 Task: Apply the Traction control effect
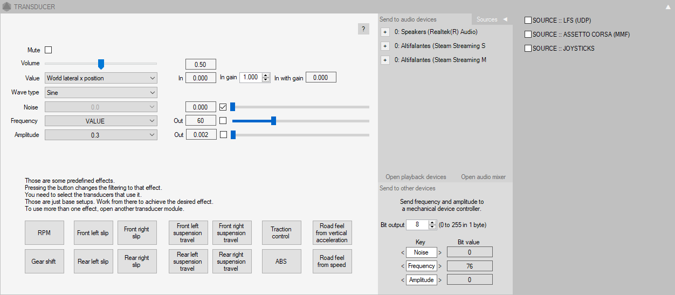[x=281, y=233]
